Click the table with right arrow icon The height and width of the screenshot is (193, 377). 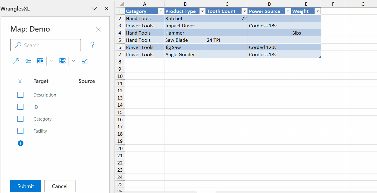(63, 61)
